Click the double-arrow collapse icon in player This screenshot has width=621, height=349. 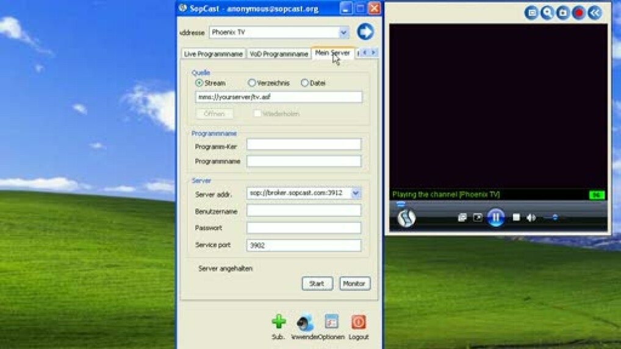594,13
